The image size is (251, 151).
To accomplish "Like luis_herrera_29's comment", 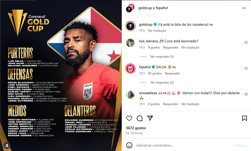I will point(246,43).
